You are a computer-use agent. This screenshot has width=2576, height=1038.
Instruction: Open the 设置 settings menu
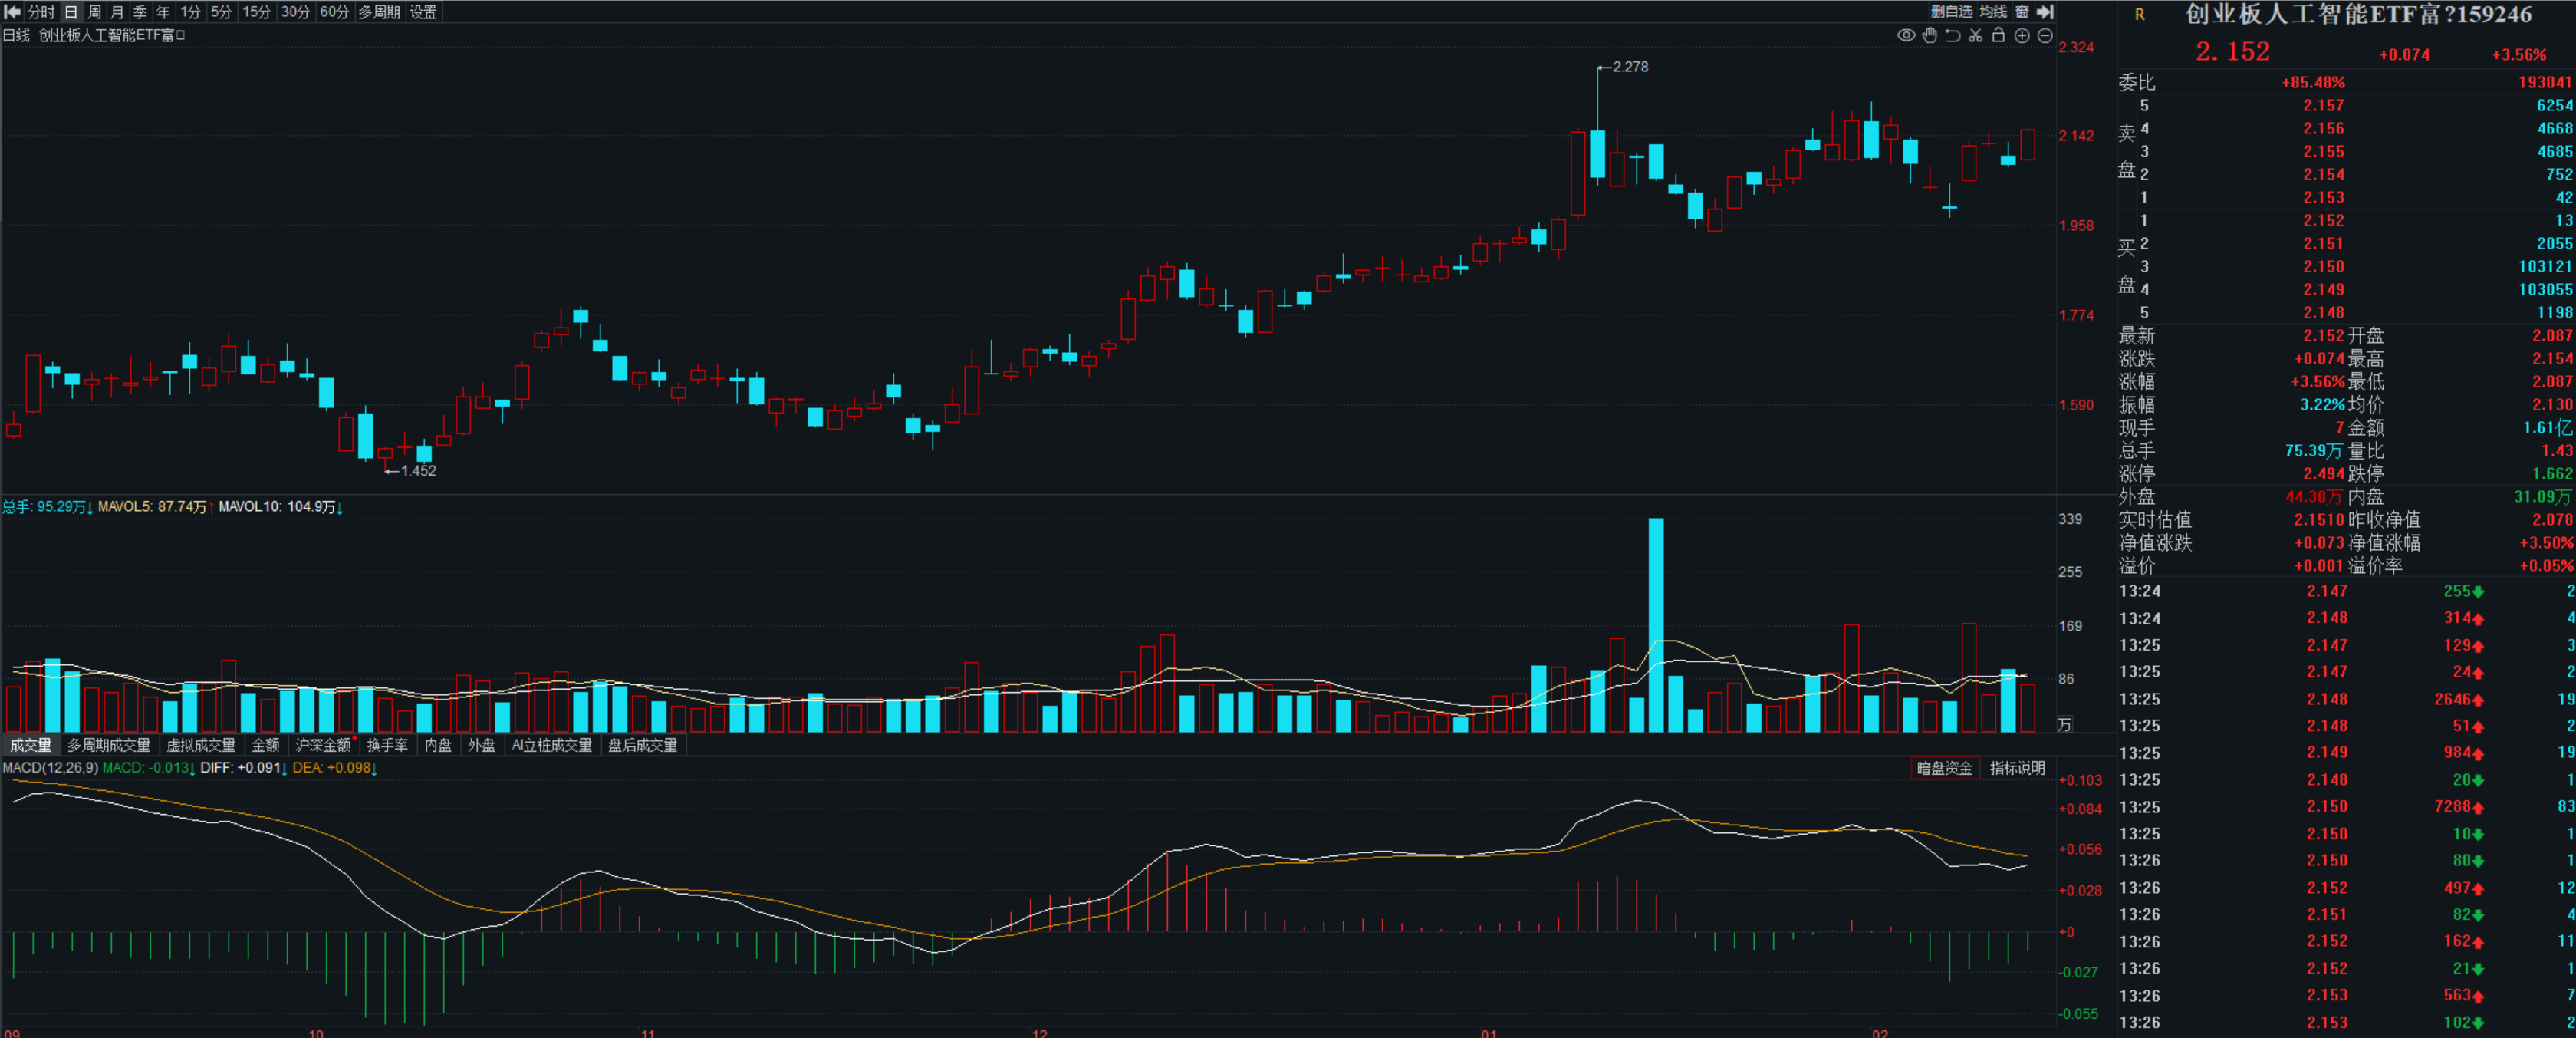423,12
